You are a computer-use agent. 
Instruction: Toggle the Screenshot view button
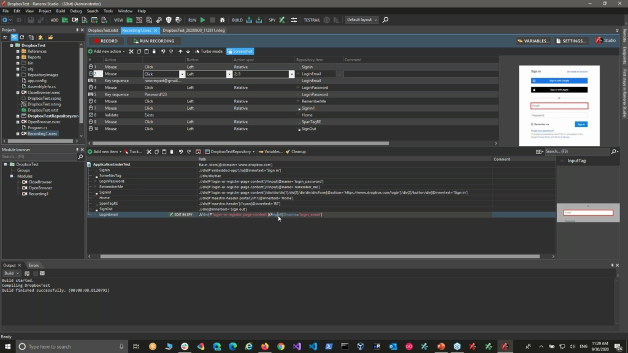[240, 51]
